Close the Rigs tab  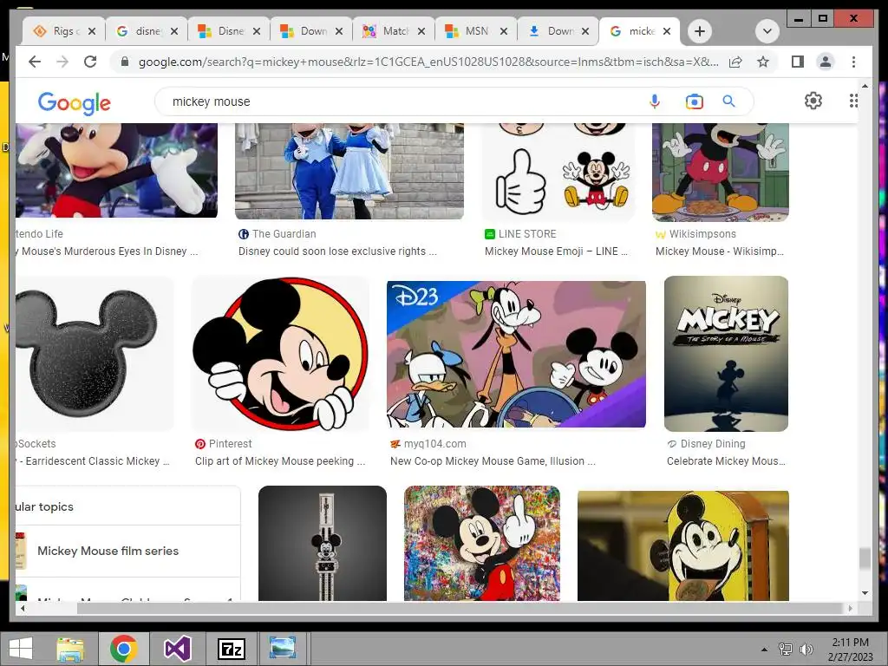[92, 32]
